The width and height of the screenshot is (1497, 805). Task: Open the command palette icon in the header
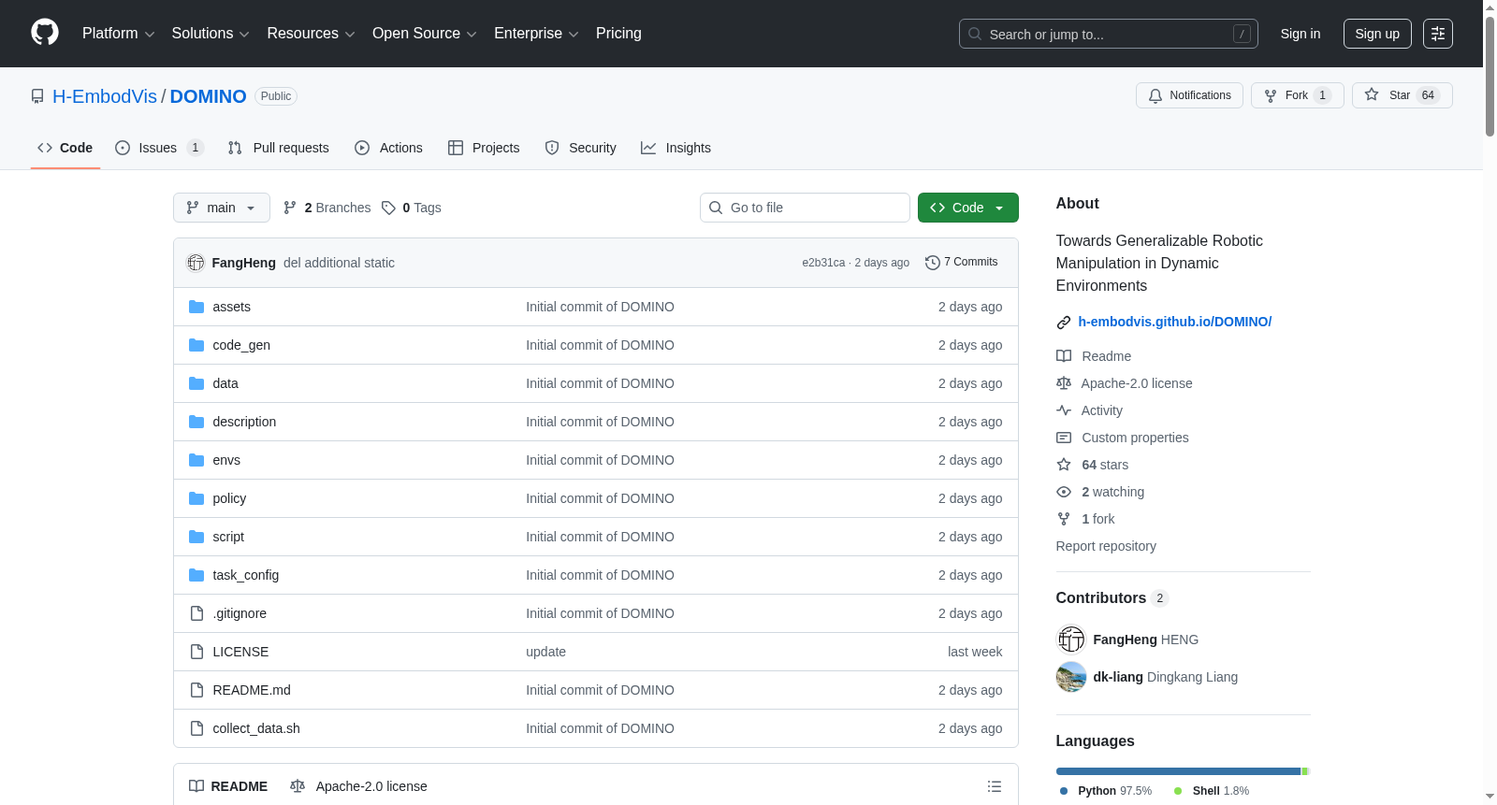[x=1438, y=34]
